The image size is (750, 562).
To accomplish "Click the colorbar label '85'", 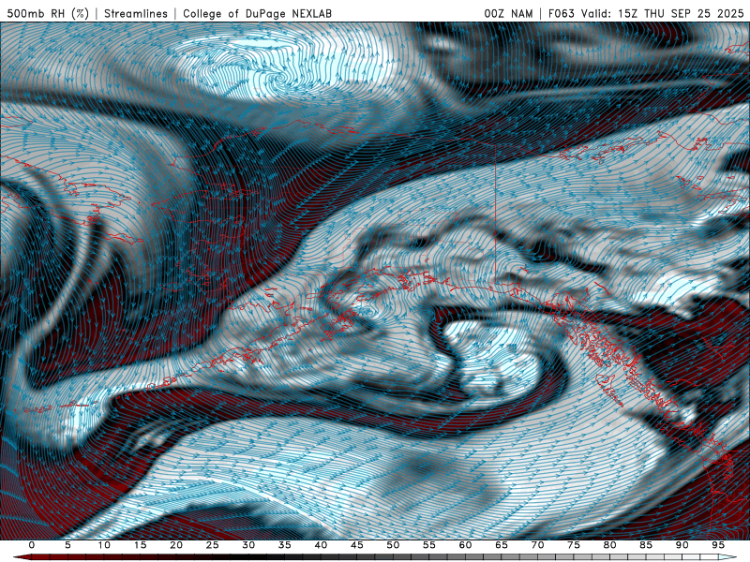I will [646, 545].
